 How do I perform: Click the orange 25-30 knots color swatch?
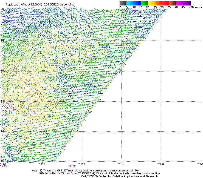coord(159,3)
